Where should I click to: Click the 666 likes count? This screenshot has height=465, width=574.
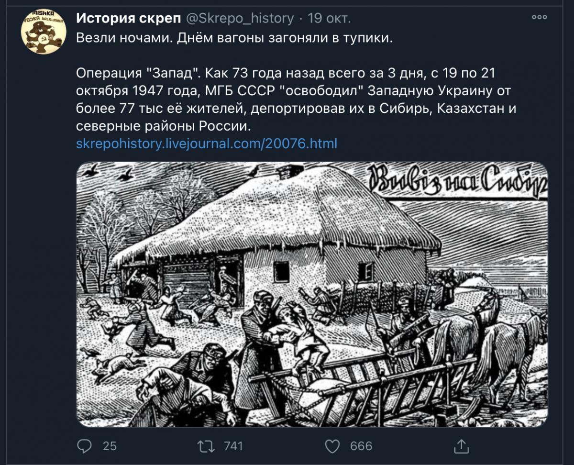coord(361,446)
